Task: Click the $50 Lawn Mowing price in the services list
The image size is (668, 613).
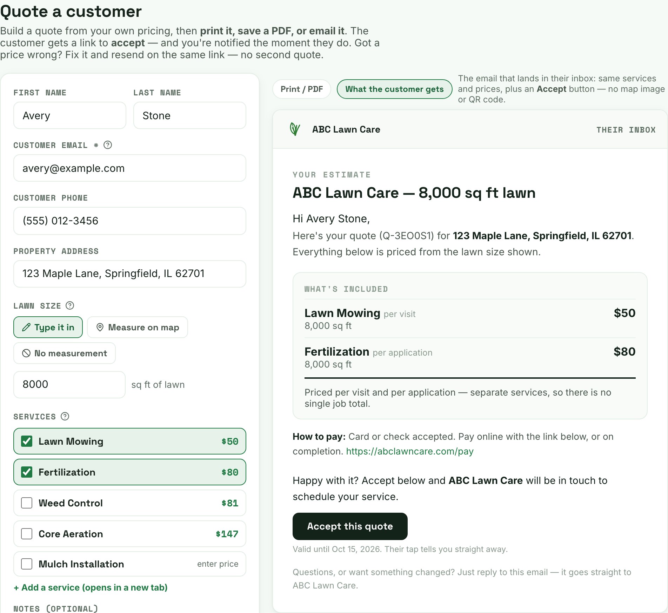Action: pyautogui.click(x=230, y=441)
